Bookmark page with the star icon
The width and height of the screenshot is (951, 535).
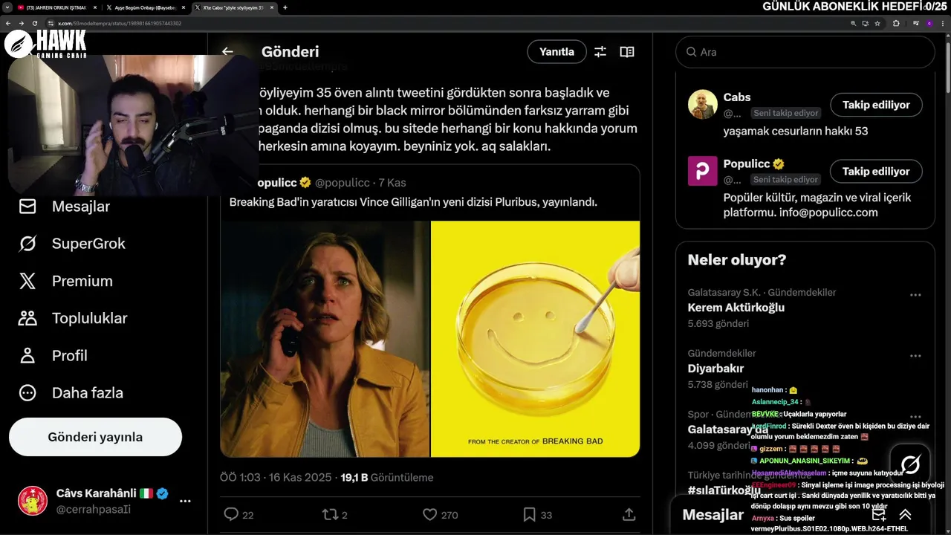(877, 23)
